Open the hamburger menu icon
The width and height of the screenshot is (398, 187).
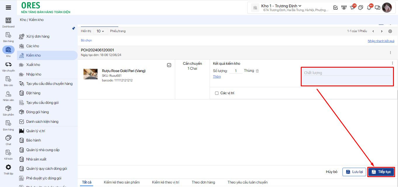point(8,8)
